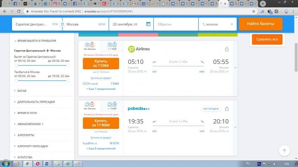The width and height of the screenshot is (298, 167).
Task: Expand the ДЛИТЕЛЬНОСТЬ ПЕРЕСАДКИ filter
Action: point(35,102)
